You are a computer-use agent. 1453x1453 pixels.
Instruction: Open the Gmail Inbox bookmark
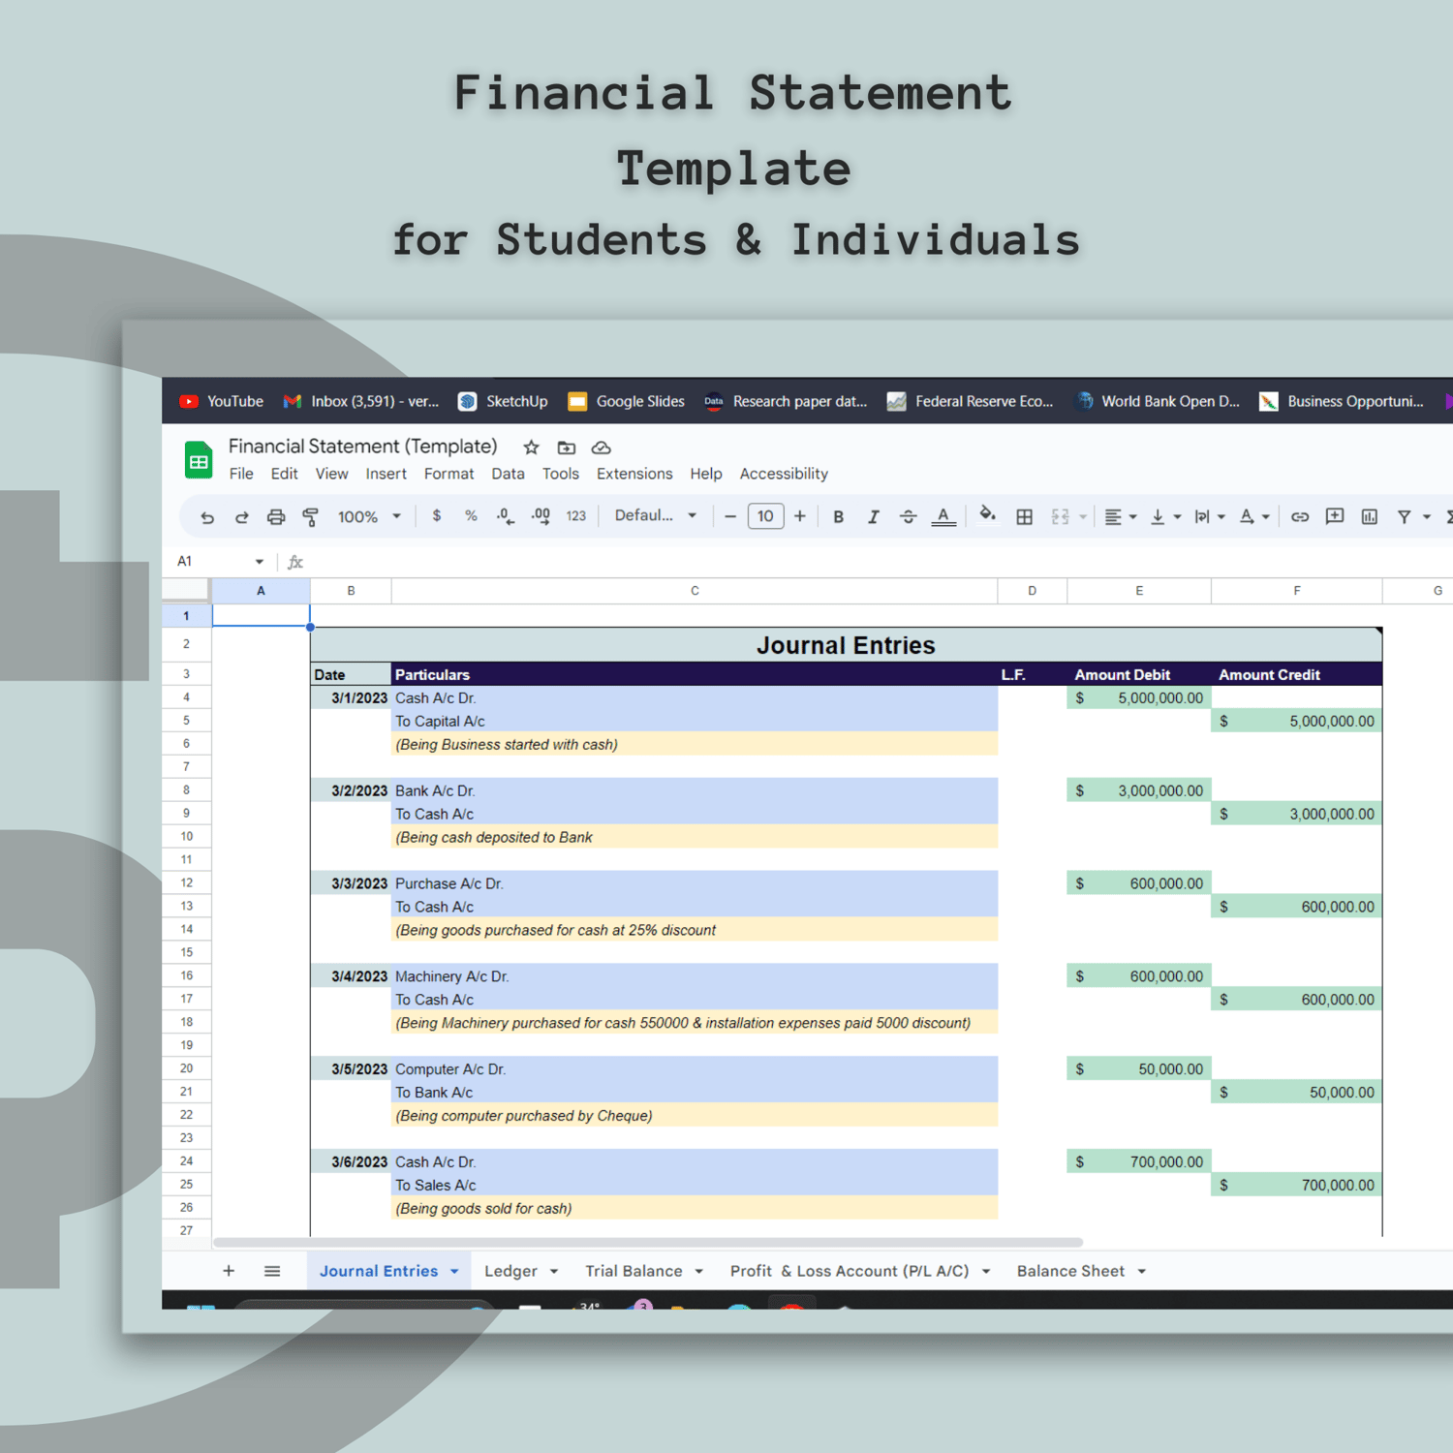click(360, 401)
